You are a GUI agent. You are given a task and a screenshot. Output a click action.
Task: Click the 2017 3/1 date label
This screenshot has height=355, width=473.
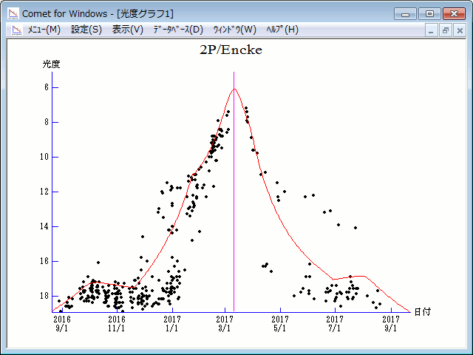coord(225,323)
